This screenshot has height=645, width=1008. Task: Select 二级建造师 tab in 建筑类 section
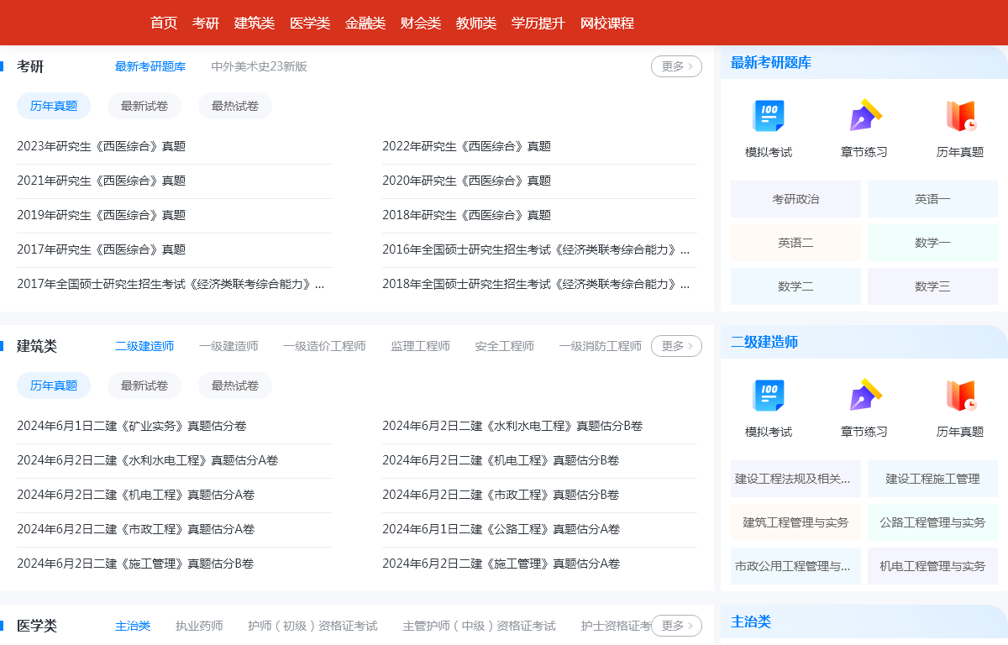pos(144,346)
